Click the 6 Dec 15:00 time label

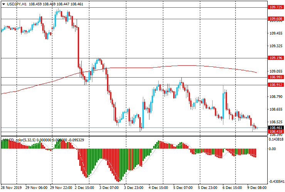[x=232, y=187]
